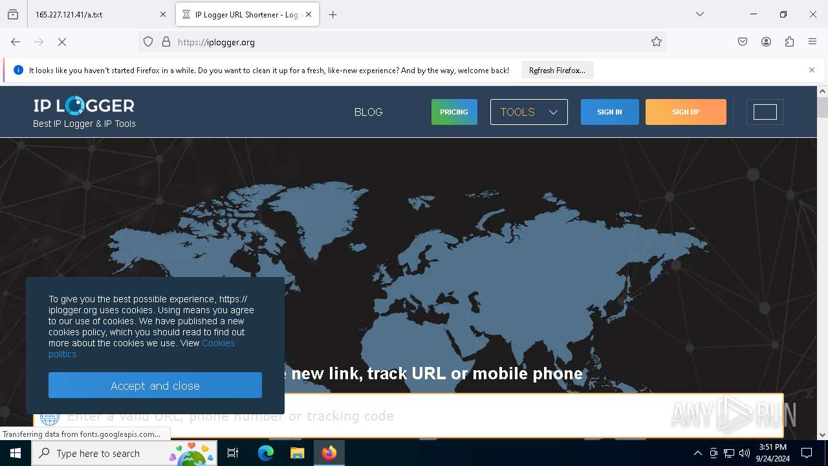Open shield tracking protection panel
Viewport: 828px width, 466px height.
click(148, 42)
